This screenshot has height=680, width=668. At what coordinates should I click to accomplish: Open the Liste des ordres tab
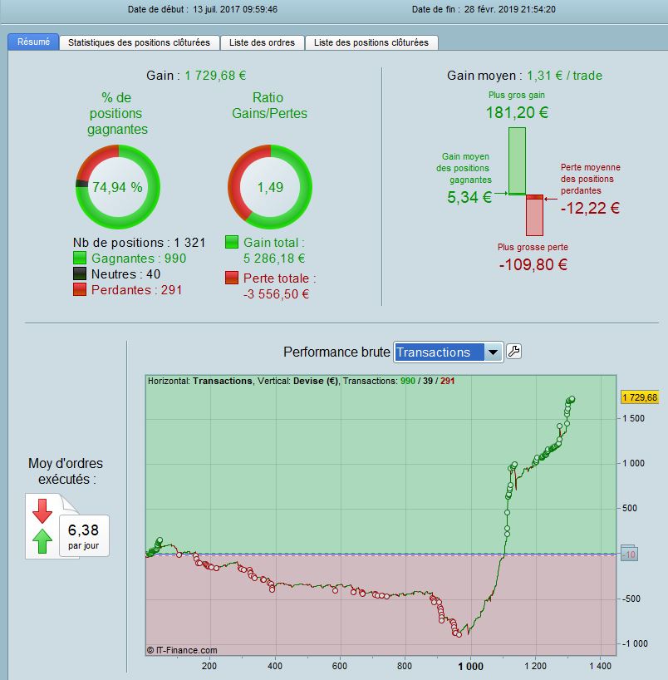(262, 42)
